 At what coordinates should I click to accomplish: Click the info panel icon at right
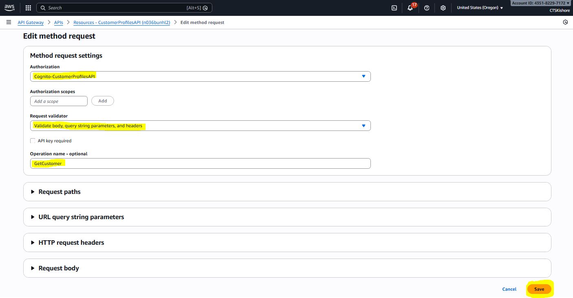click(x=565, y=22)
